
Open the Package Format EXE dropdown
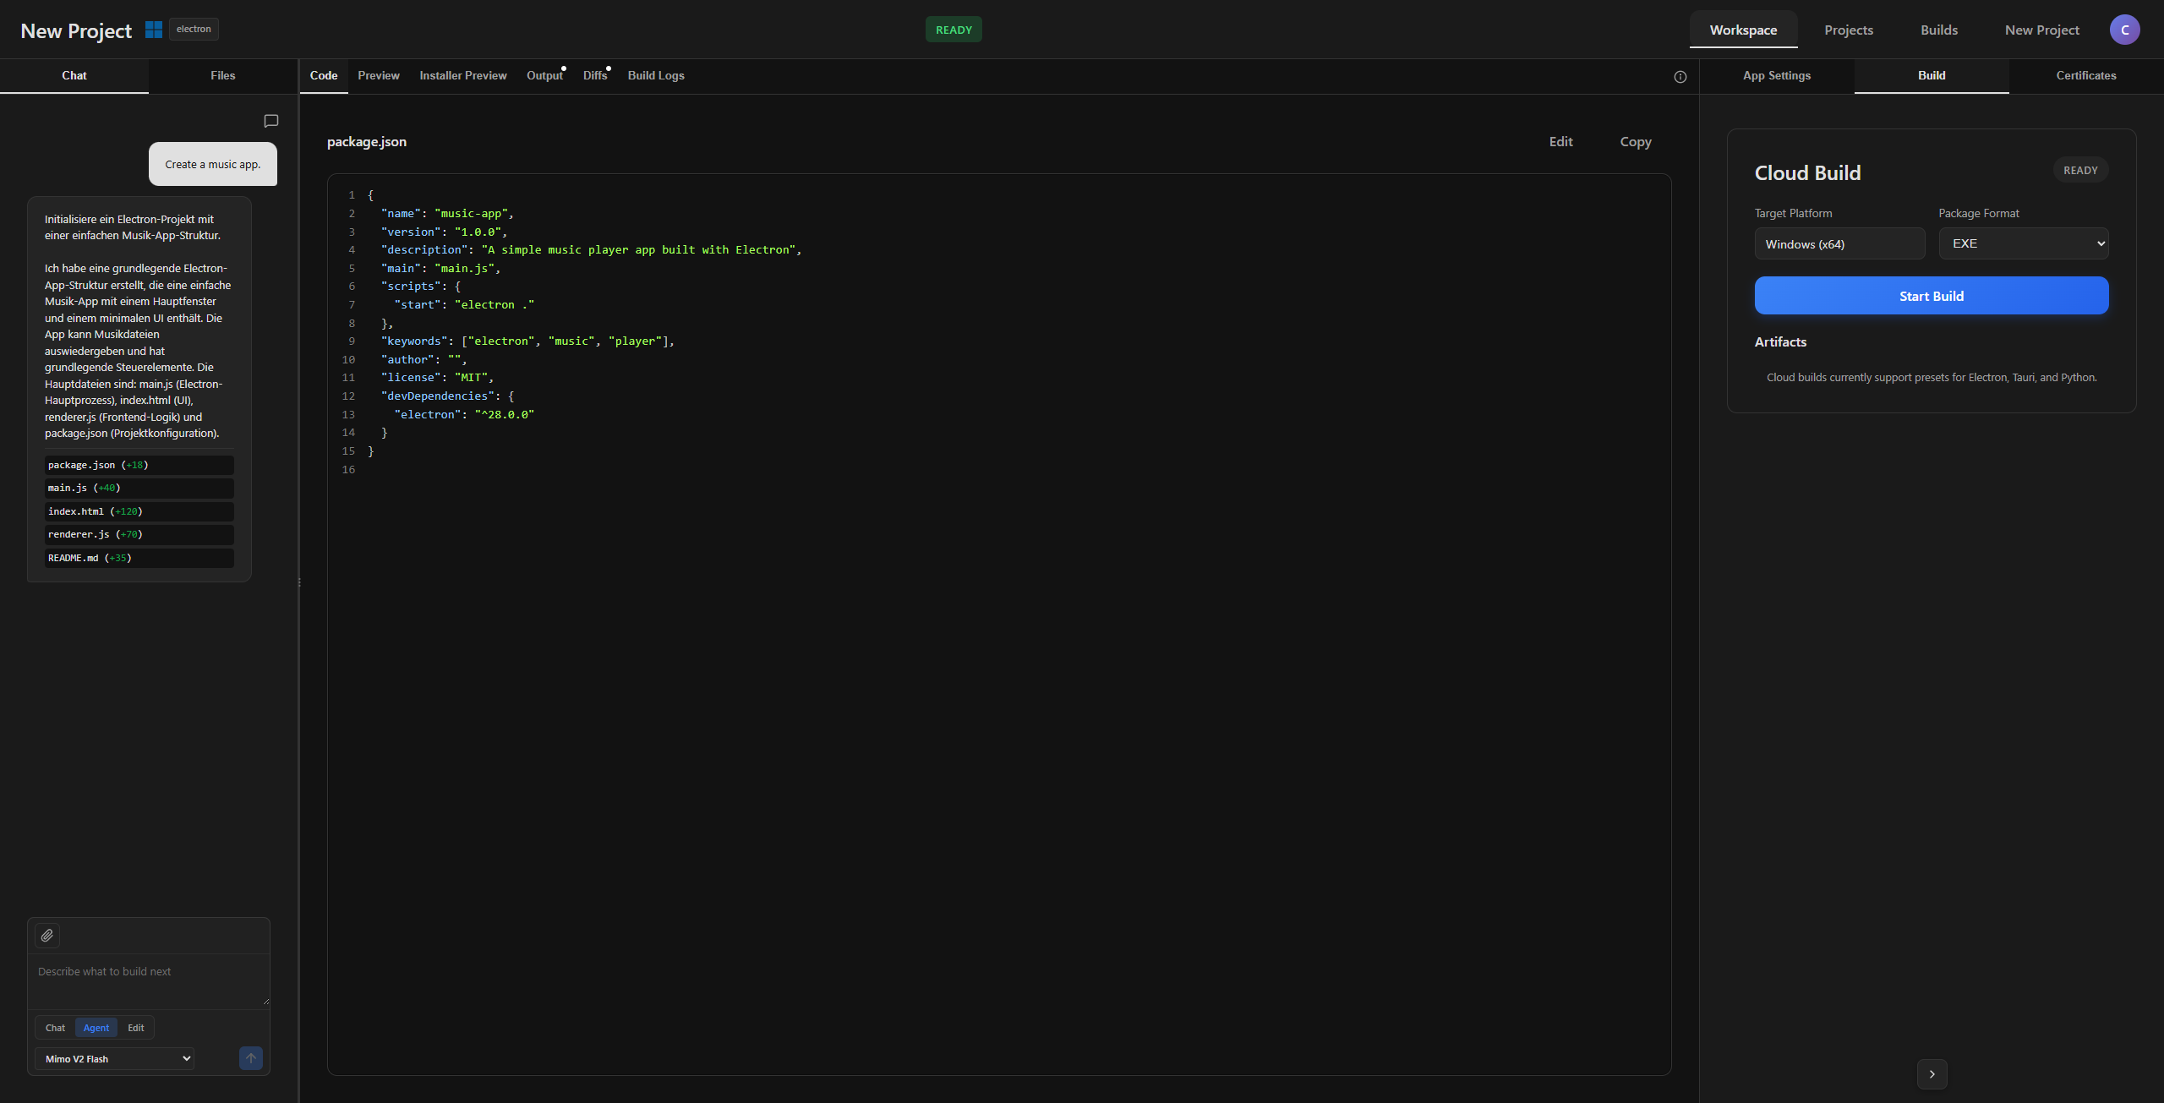2023,243
